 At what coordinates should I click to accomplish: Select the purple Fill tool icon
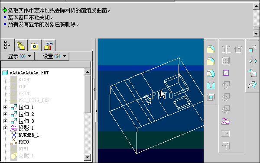[226, 73]
